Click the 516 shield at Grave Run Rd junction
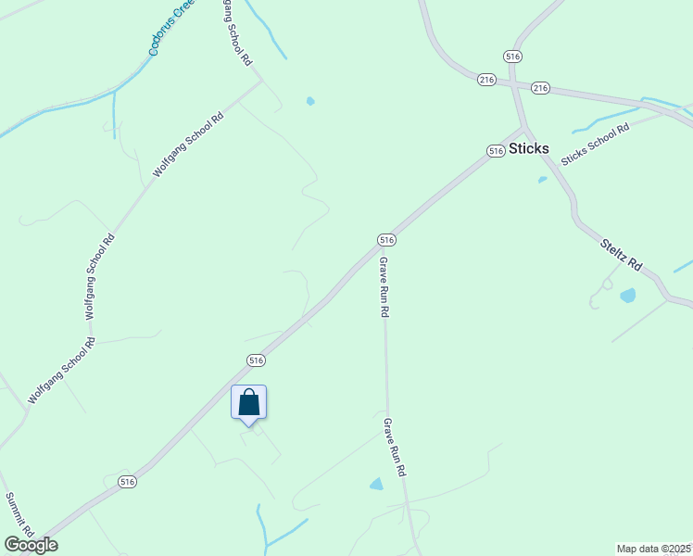The height and width of the screenshot is (556, 693). tap(386, 240)
